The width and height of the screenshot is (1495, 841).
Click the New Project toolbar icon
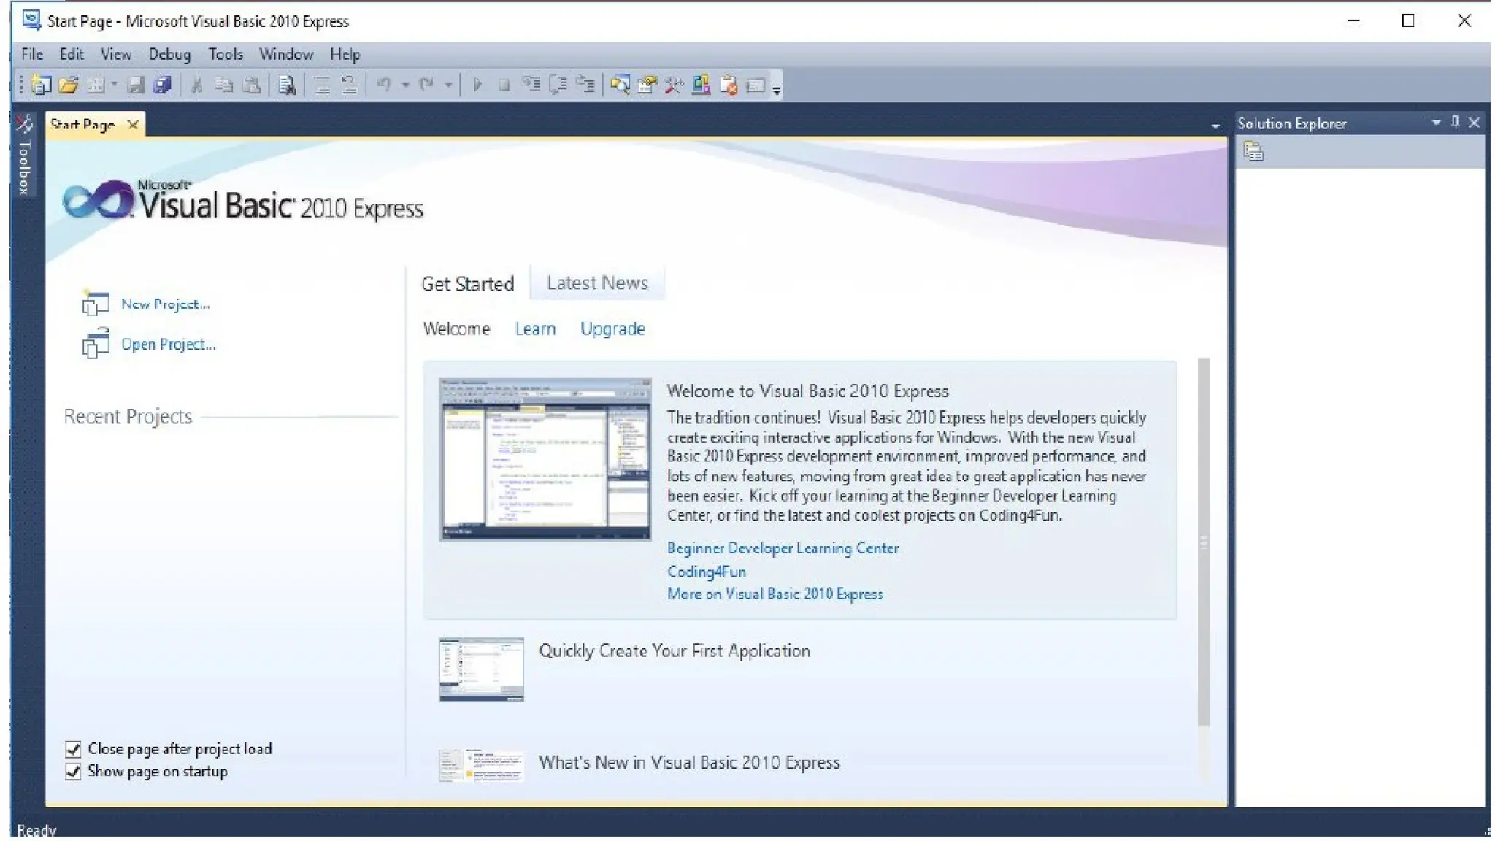tap(42, 85)
